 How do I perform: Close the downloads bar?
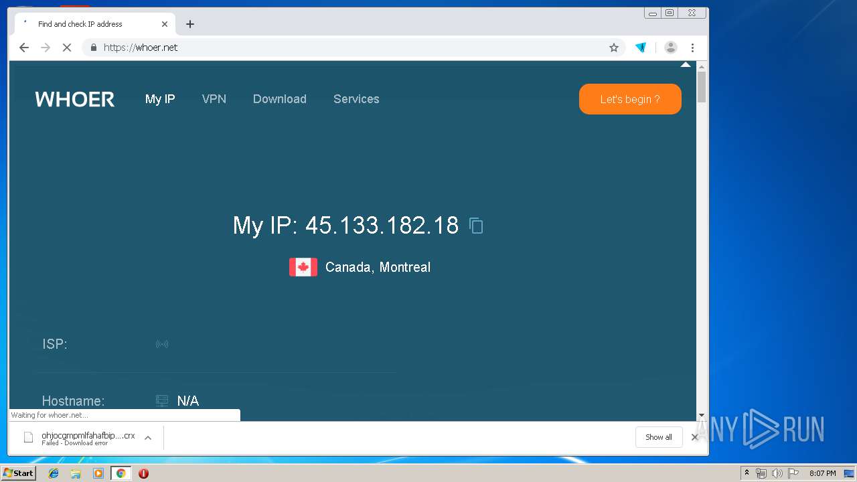click(694, 437)
